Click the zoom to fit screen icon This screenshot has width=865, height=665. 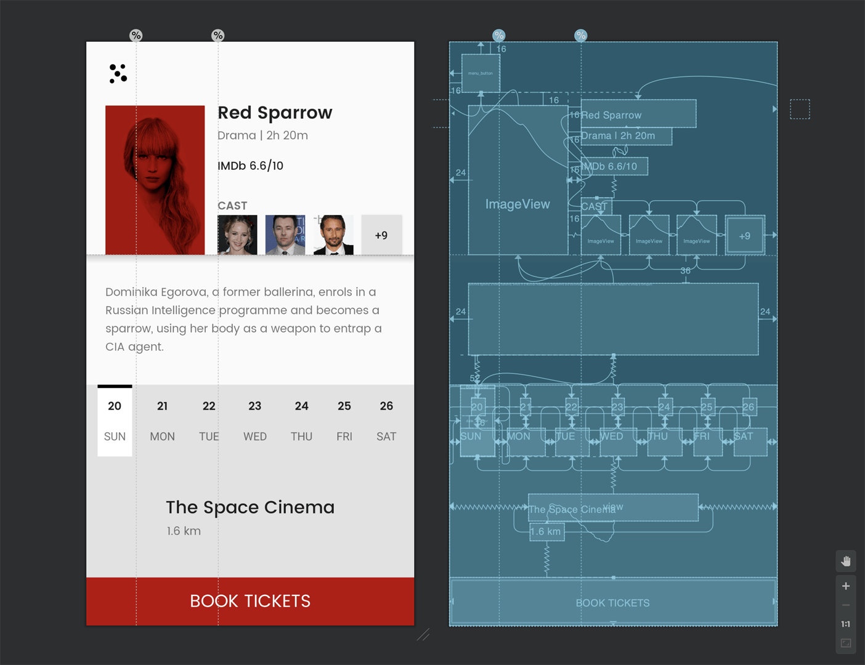pyautogui.click(x=845, y=643)
